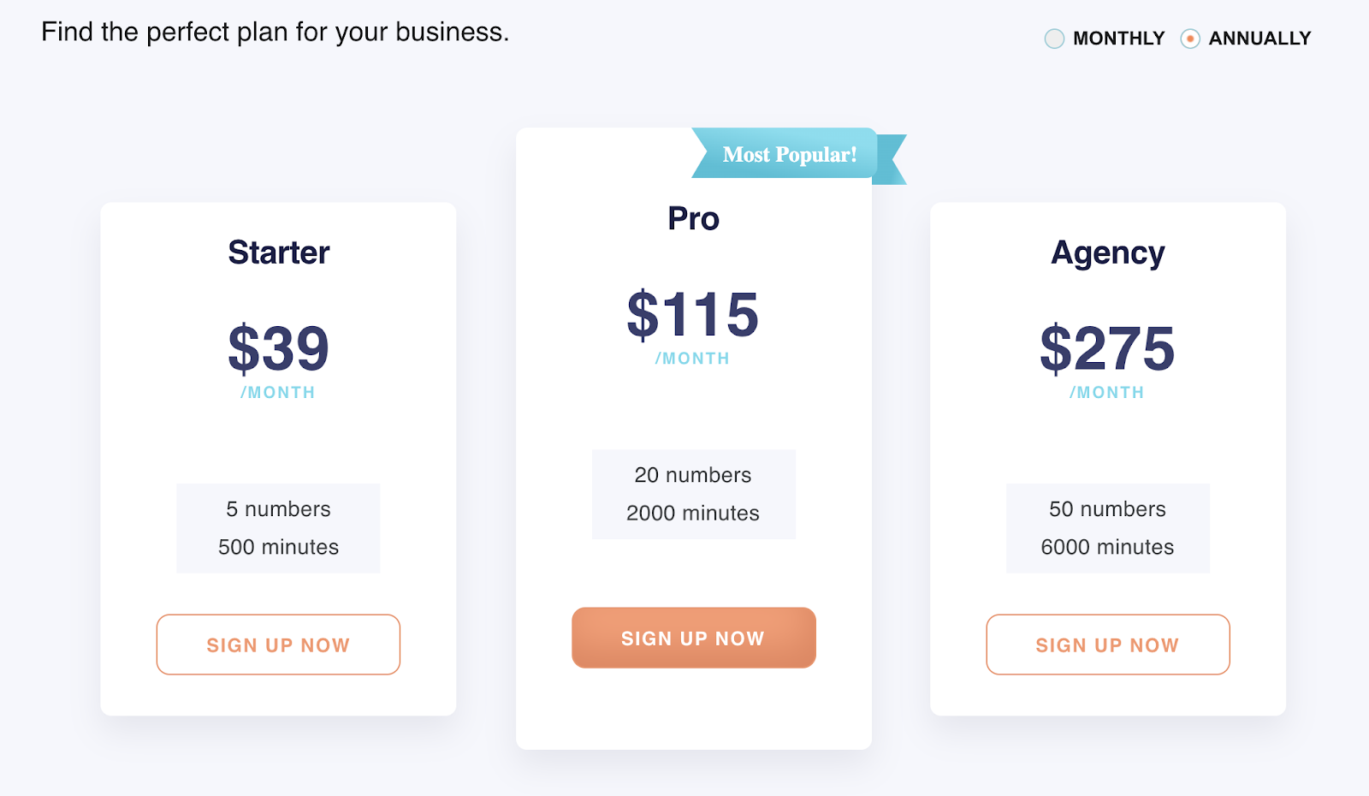Image resolution: width=1369 pixels, height=796 pixels.
Task: Select the Monthly billing radio button
Action: [1054, 39]
